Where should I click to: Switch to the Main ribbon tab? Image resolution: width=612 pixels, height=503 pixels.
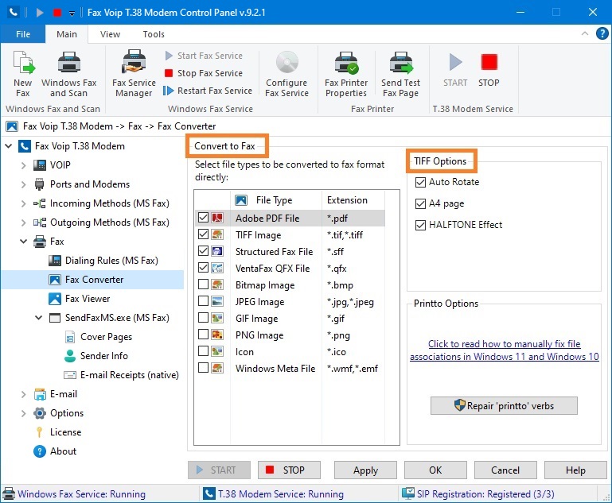[x=67, y=34]
